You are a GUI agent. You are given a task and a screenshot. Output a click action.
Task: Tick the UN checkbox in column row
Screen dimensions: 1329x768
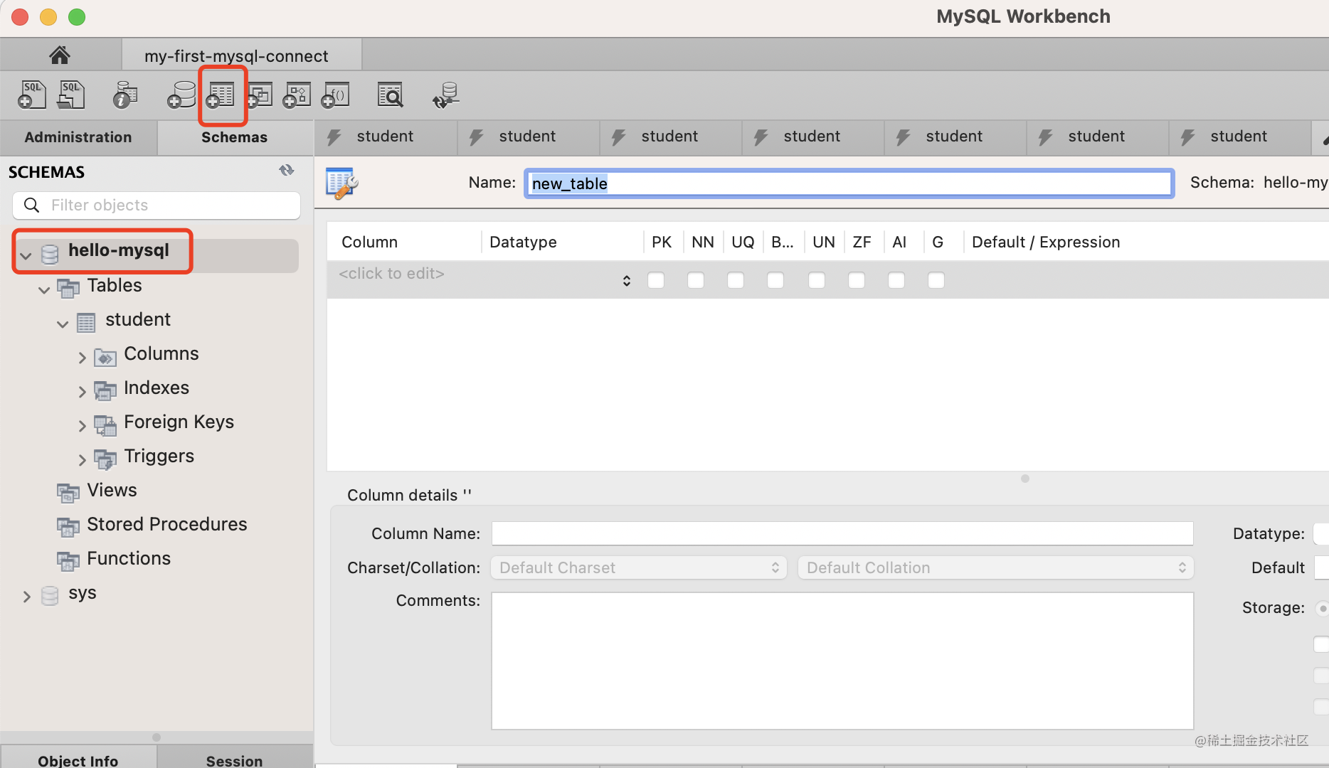pyautogui.click(x=817, y=280)
